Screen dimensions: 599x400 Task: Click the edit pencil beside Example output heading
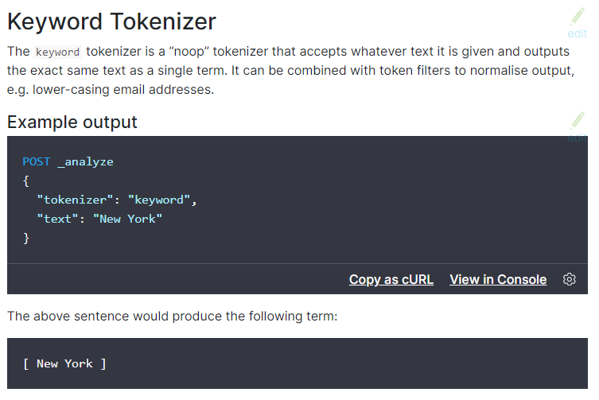click(x=578, y=121)
